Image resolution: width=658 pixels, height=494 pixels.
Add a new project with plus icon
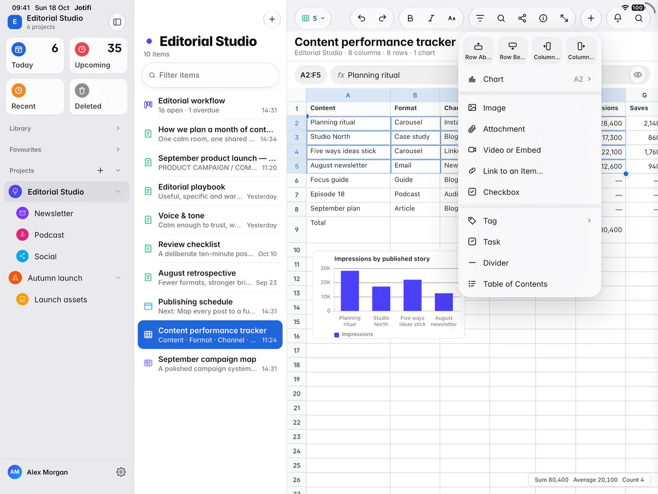point(100,171)
